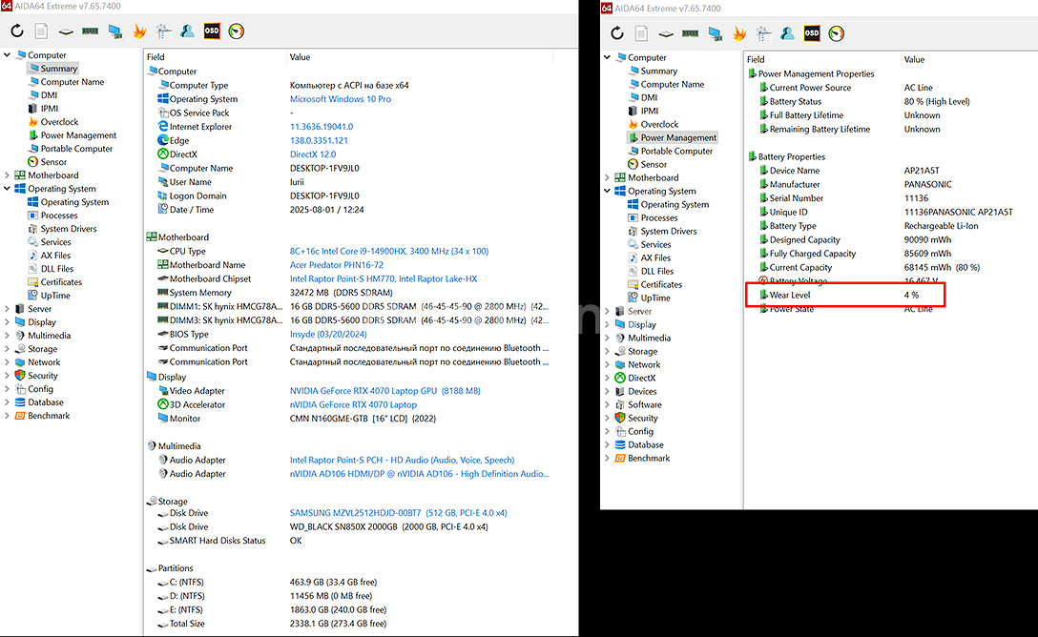Click the user silhouette toolbar icon in right window

click(788, 33)
